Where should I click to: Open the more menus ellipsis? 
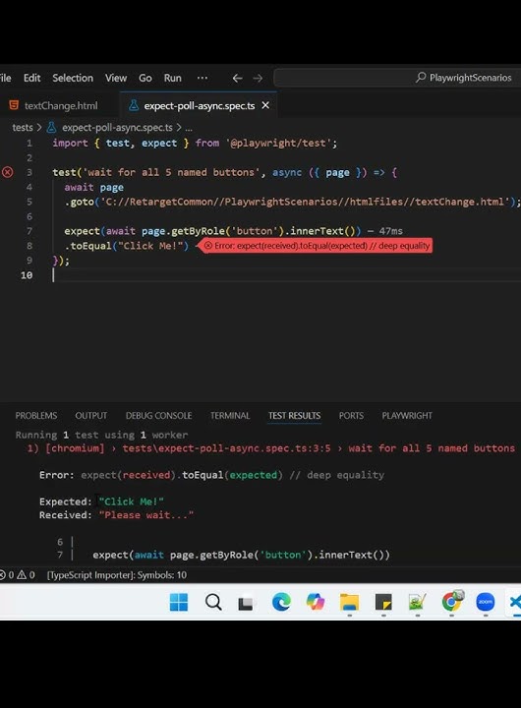point(203,78)
